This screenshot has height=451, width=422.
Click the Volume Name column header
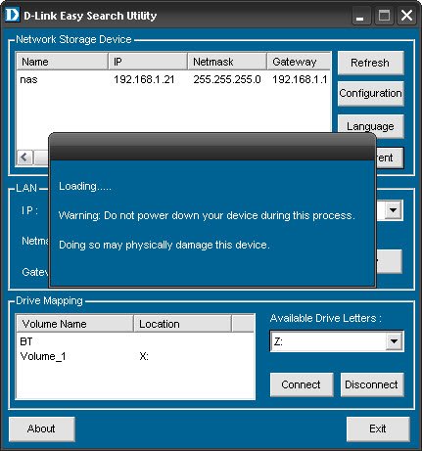pyautogui.click(x=74, y=324)
